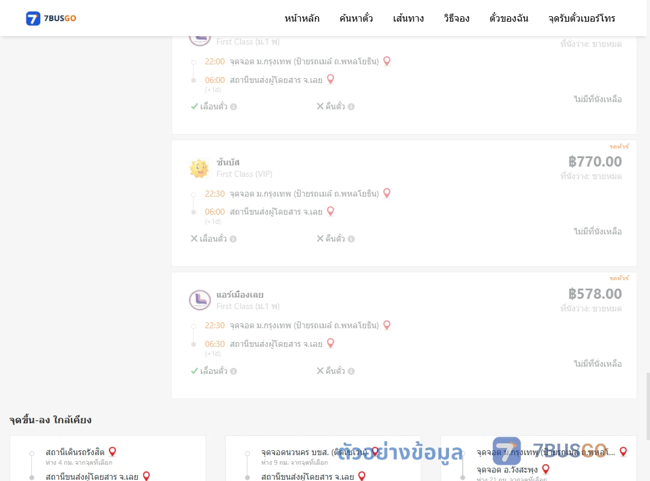
Task: Click the แอร์เมืองเลย logo at ฿578.00 card
Action: coord(200,300)
